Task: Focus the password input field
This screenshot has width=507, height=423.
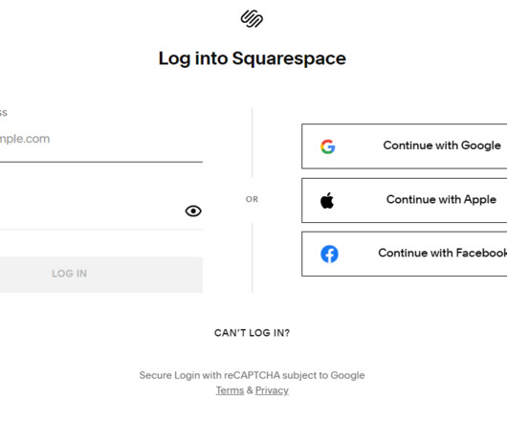Action: tap(92, 211)
